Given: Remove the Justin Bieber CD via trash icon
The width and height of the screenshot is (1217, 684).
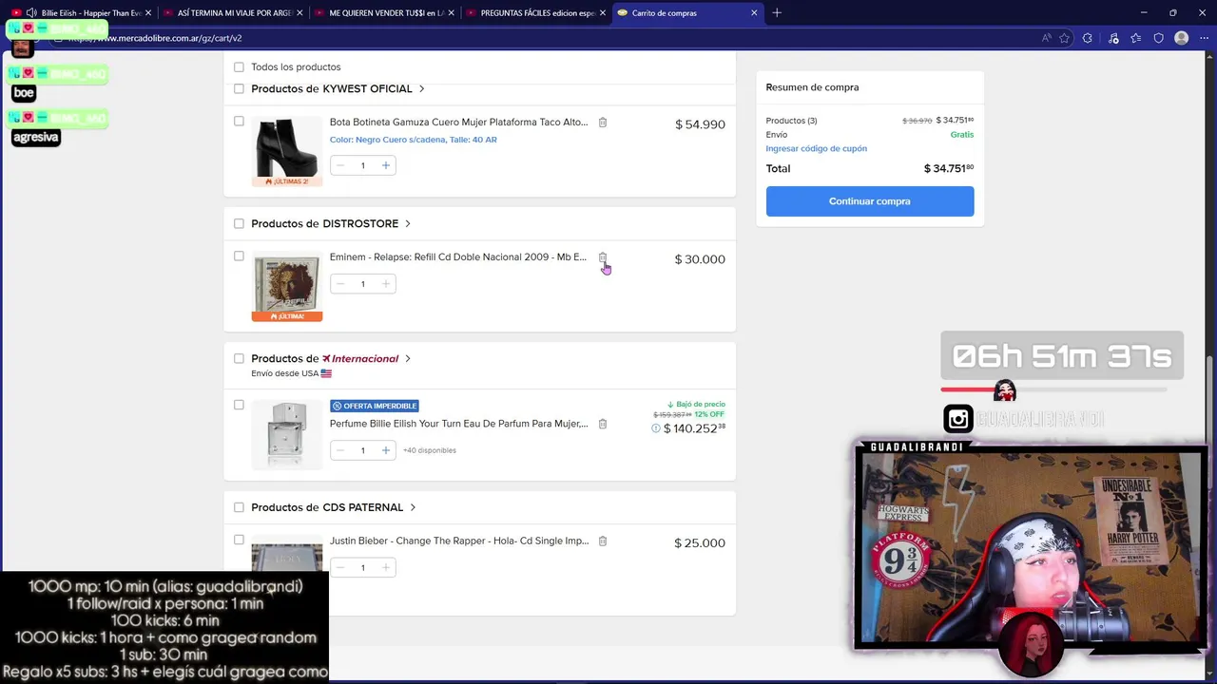Looking at the screenshot, I should pyautogui.click(x=602, y=541).
